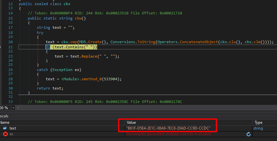
Task: Follow the Operators type reference
Action: coord(167,42)
